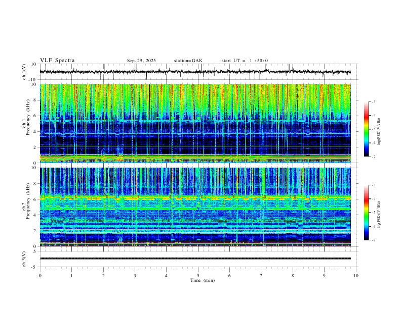This screenshot has width=401, height=309.
Task: Click the '-7' label on ch.2 color scale
Action: pyautogui.click(x=374, y=240)
